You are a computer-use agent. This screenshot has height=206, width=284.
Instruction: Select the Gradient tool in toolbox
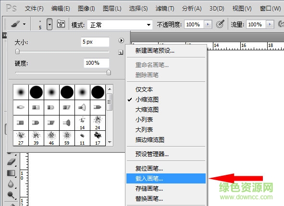pos(11,173)
